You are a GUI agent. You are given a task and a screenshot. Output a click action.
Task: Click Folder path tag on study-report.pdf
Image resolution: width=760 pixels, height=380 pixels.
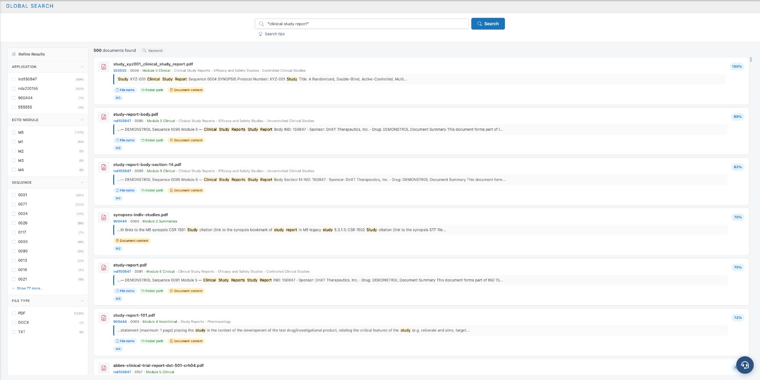pyautogui.click(x=152, y=291)
